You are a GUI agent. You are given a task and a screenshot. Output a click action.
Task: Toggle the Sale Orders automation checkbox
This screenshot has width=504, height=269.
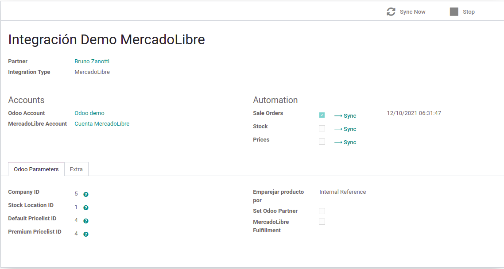coord(322,115)
